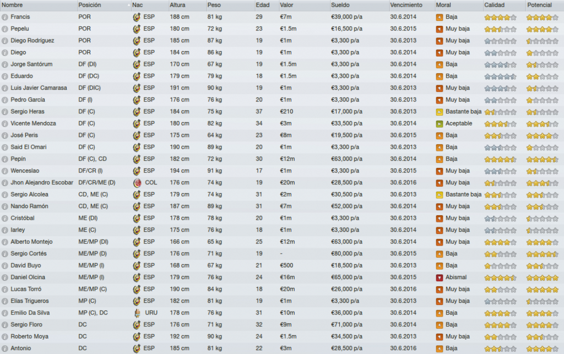The height and width of the screenshot is (354, 564).
Task: Sort by Sueldo column header
Action: point(359,5)
